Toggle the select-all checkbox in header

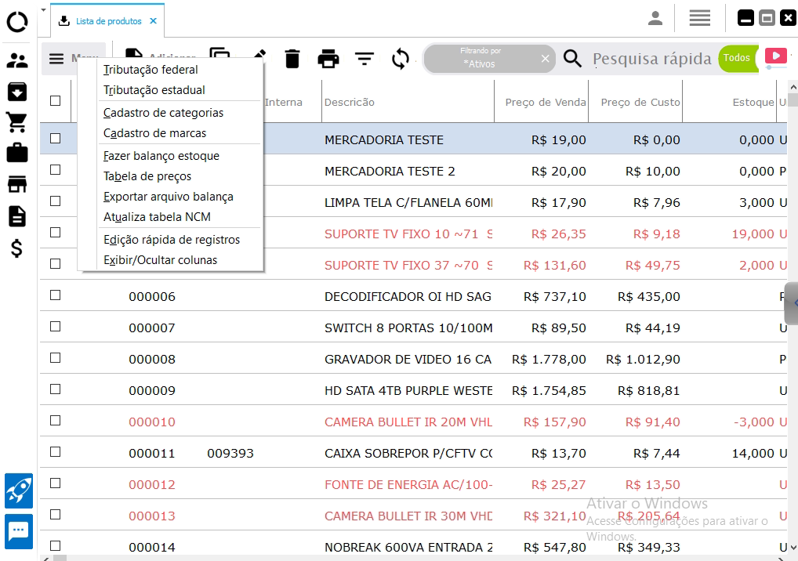click(x=56, y=100)
